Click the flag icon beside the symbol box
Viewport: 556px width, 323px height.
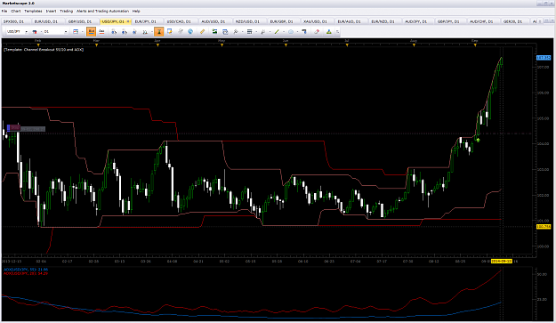coord(35,31)
